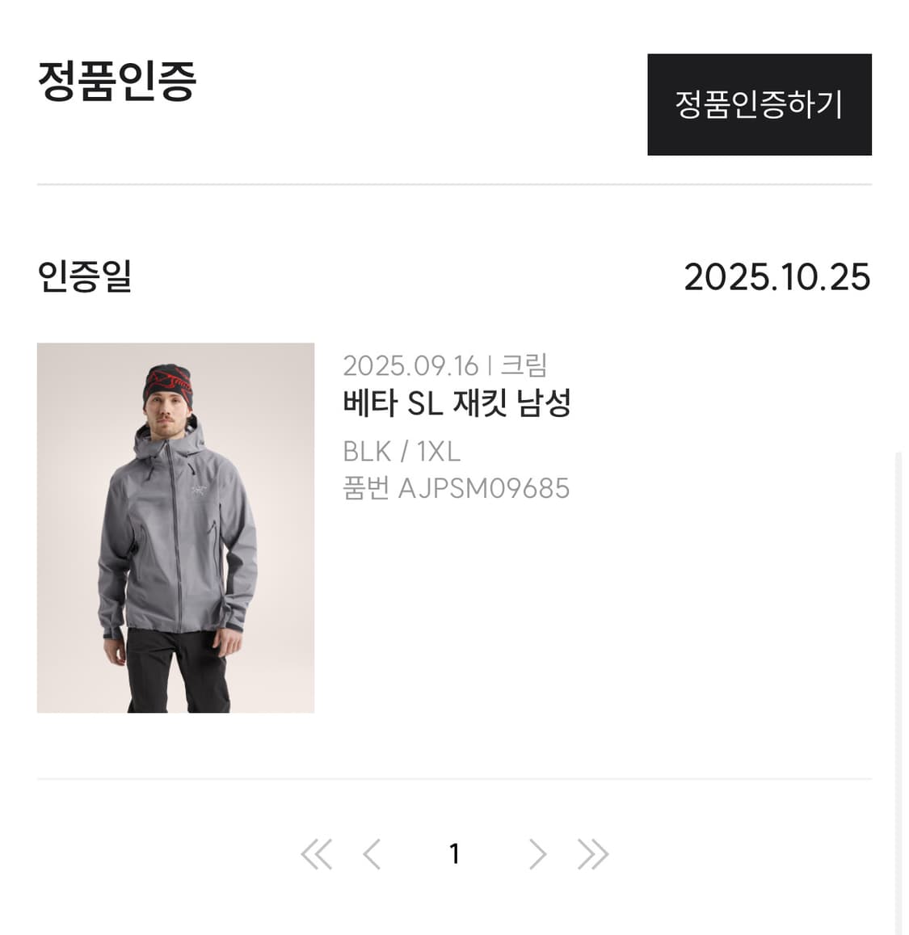
Task: Click the certification date 2025.10.25
Action: pyautogui.click(x=776, y=277)
